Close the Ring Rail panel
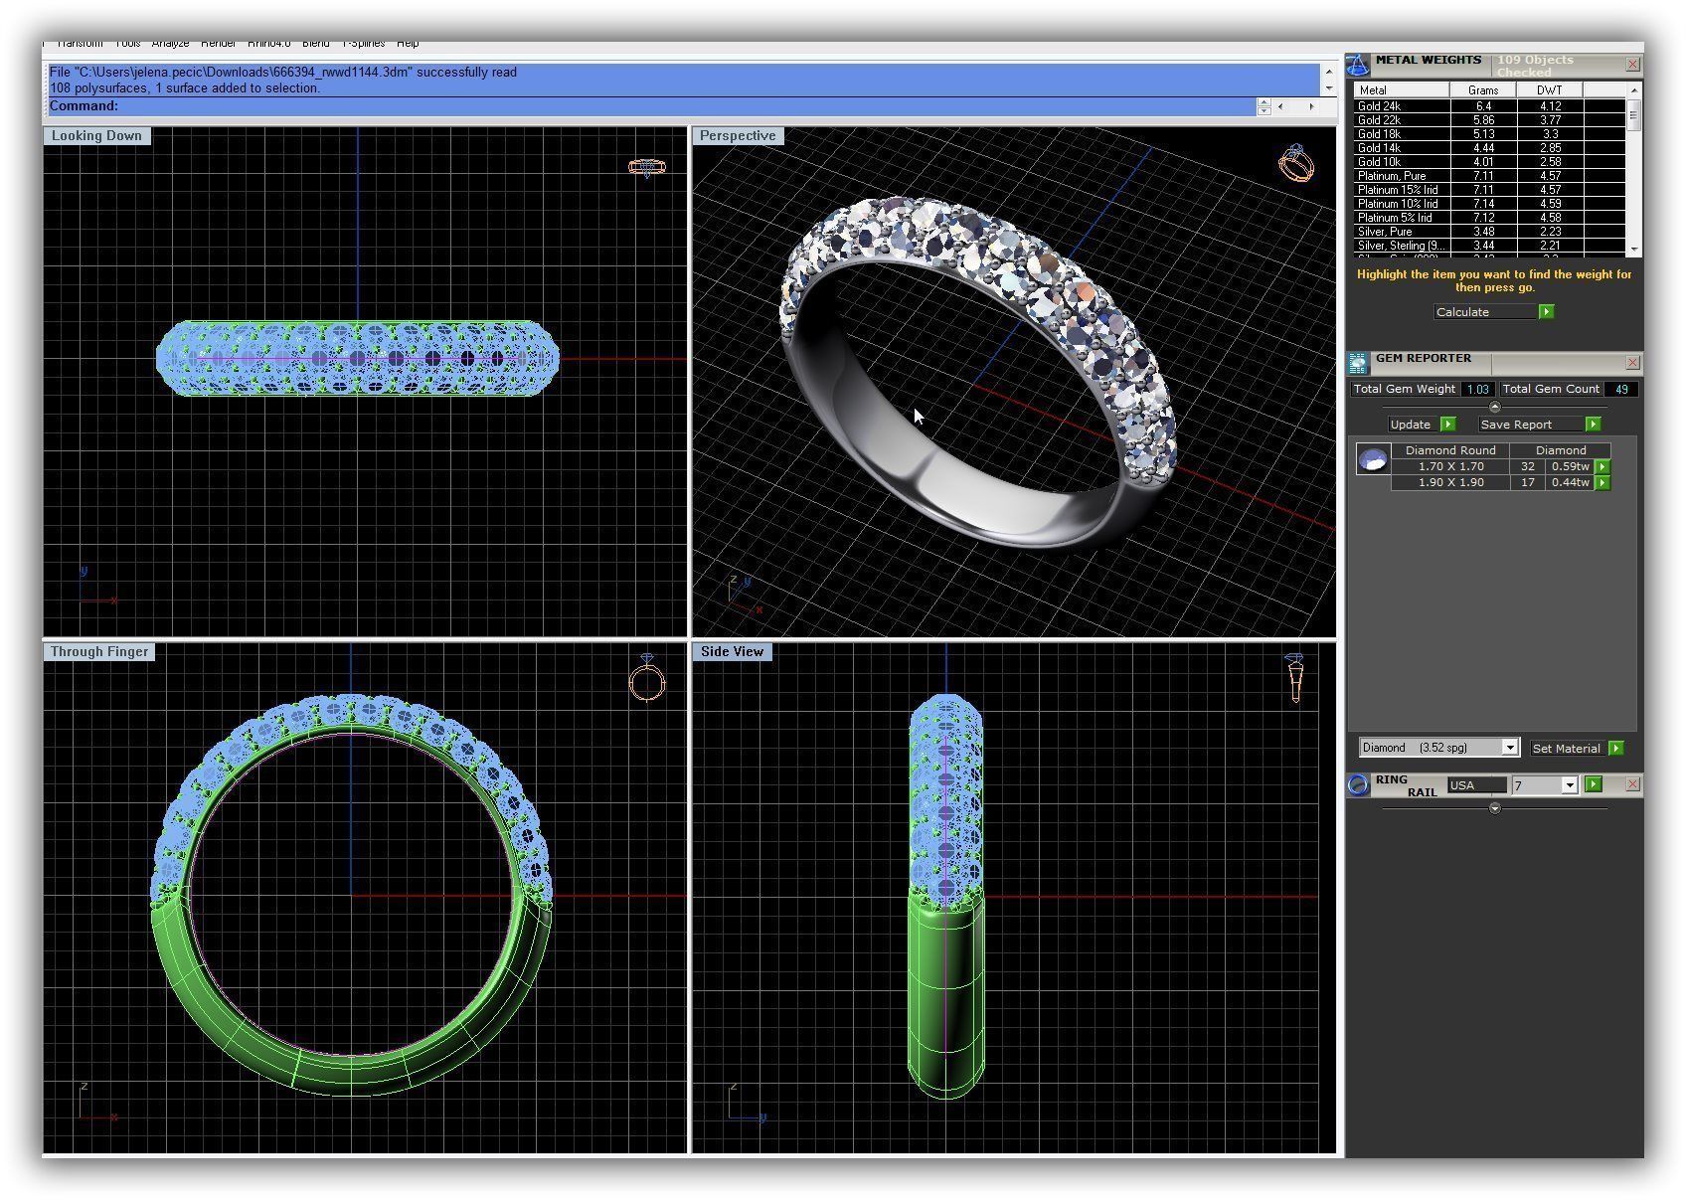The width and height of the screenshot is (1686, 1200). (x=1632, y=784)
